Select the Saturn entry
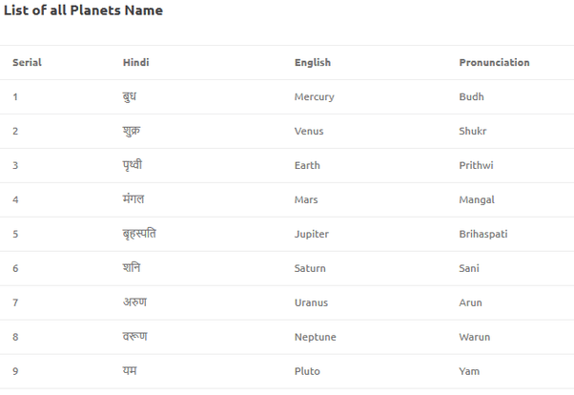This screenshot has width=574, height=395. tap(311, 269)
